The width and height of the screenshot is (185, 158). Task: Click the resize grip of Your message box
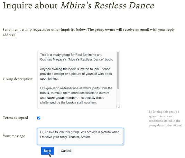click(123, 144)
